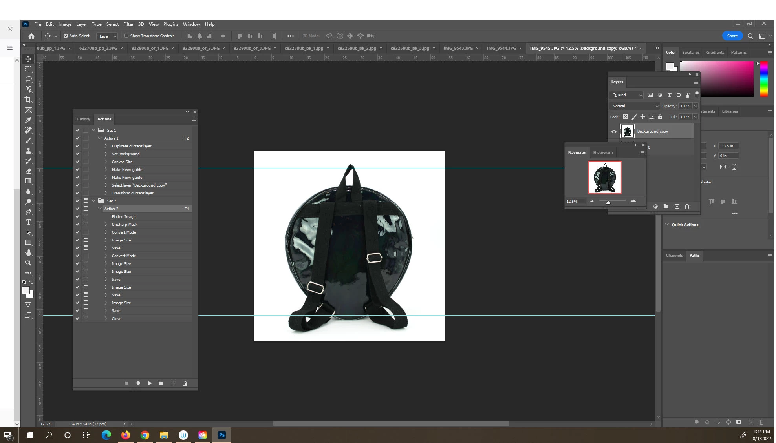Expand the Unsharp Mask action step
776x443 pixels.
[x=106, y=224]
